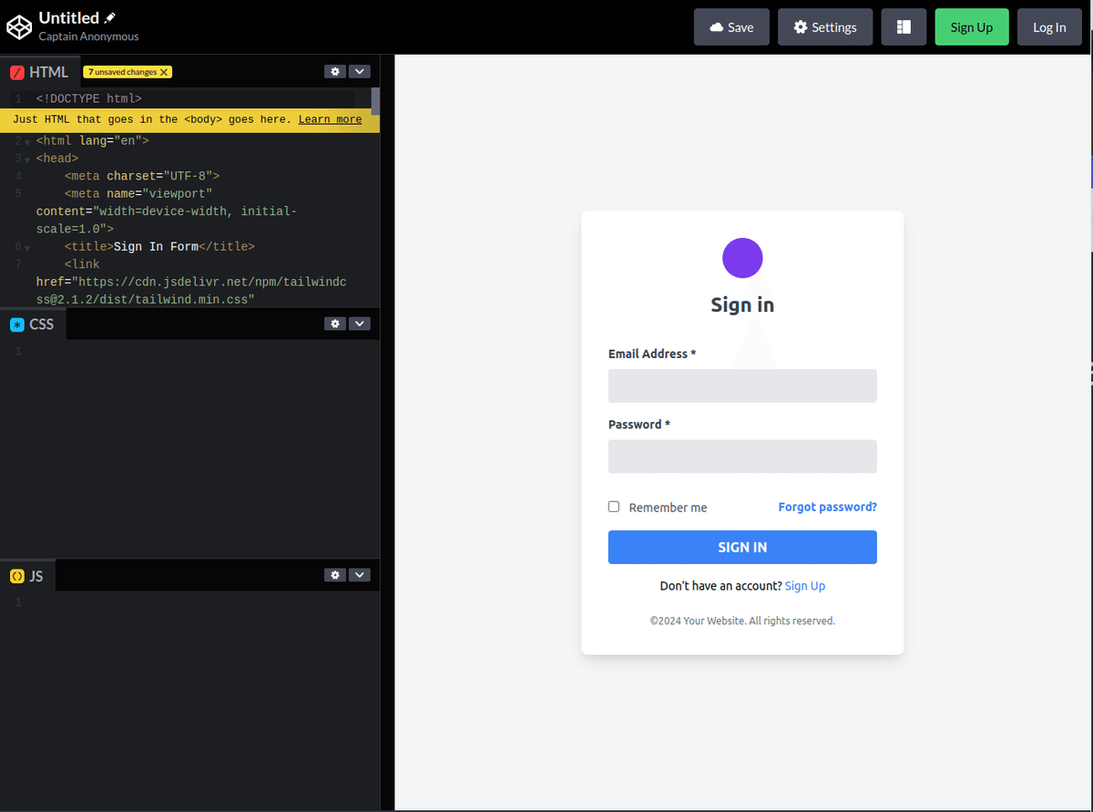
Task: Click the Email Address input field
Action: 742,385
